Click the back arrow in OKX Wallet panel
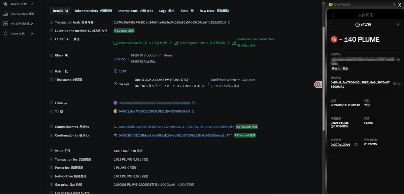Screen dimensions: 404x194 pos(333,15)
